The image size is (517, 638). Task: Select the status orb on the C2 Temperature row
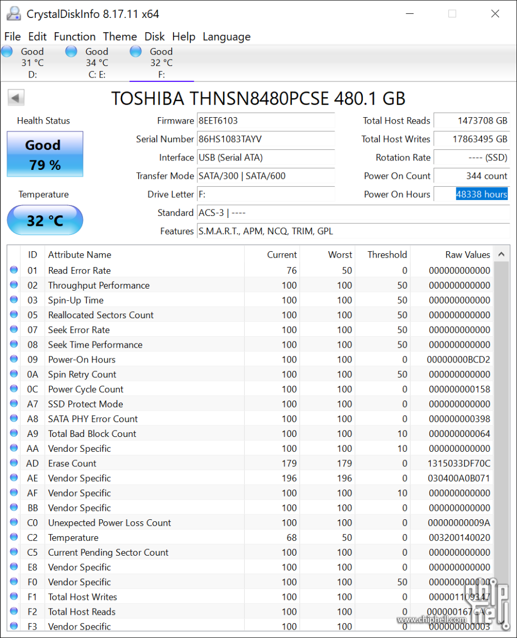(14, 537)
